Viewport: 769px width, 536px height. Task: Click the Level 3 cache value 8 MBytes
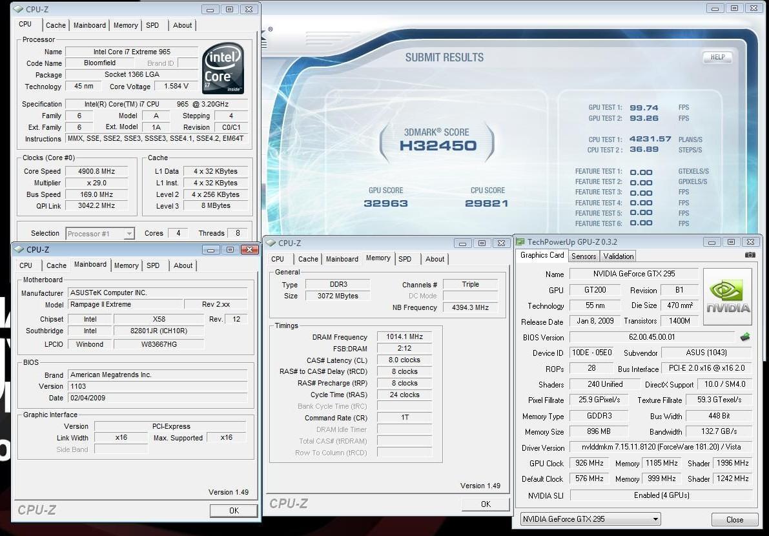click(215, 205)
